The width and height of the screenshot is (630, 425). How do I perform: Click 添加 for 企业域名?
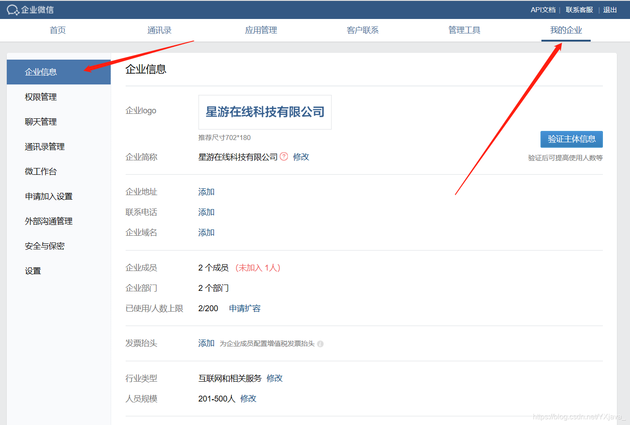tap(207, 233)
